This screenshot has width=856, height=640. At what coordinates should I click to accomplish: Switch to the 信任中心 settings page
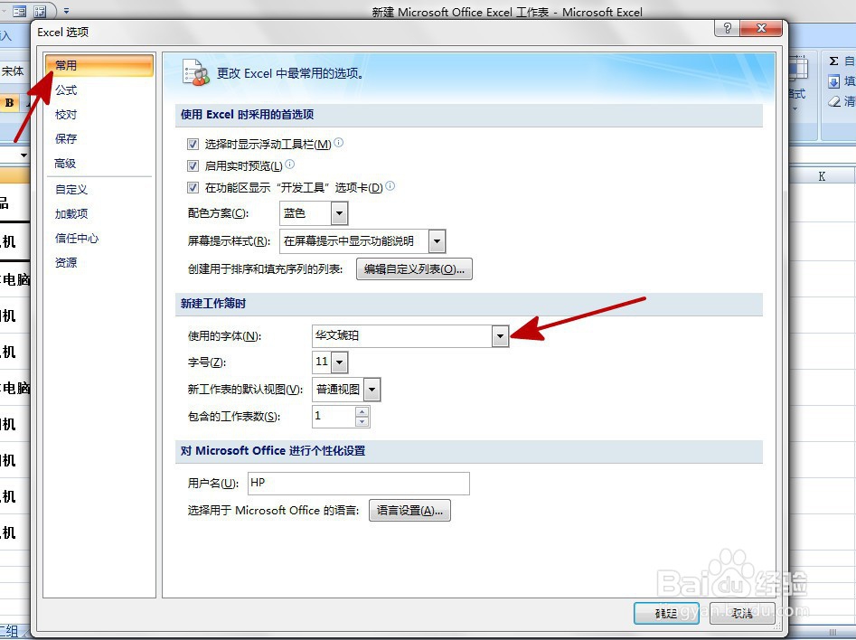pyautogui.click(x=76, y=238)
